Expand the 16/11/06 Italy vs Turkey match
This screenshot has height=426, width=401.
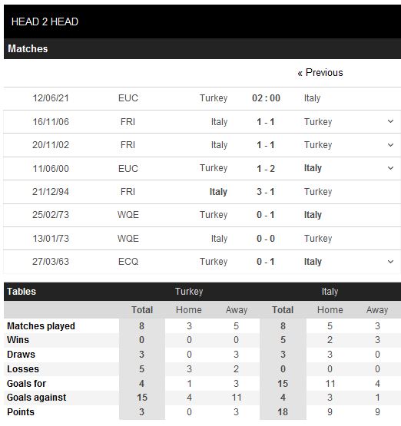pyautogui.click(x=390, y=121)
